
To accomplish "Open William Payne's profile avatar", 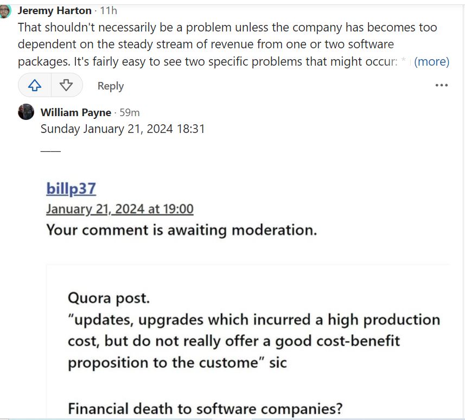I will pyautogui.click(x=26, y=112).
